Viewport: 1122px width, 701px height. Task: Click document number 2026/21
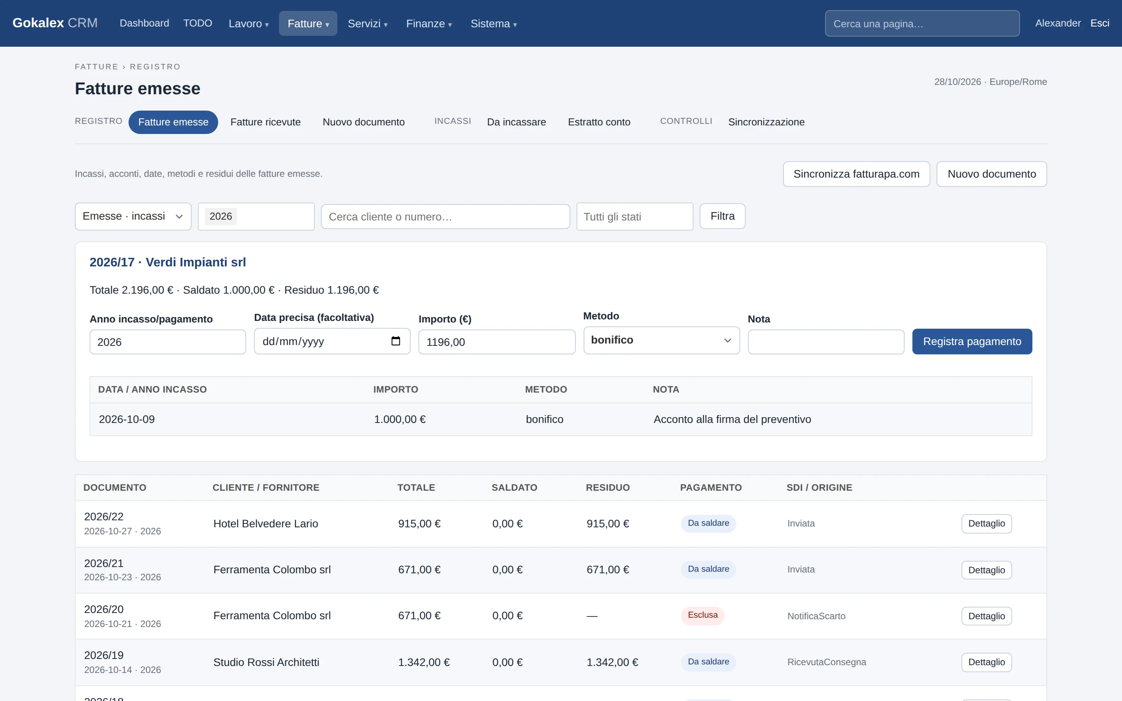click(x=103, y=563)
